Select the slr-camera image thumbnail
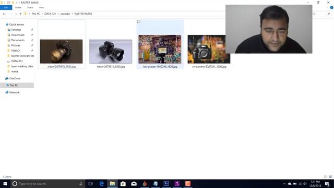334x188 pixels. click(209, 49)
